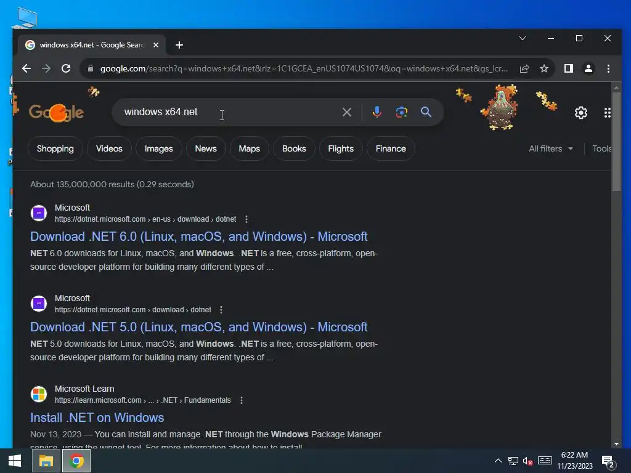Viewport: 631px width, 473px height.
Task: Open more options for .NET 6.0 result
Action: pos(246,219)
